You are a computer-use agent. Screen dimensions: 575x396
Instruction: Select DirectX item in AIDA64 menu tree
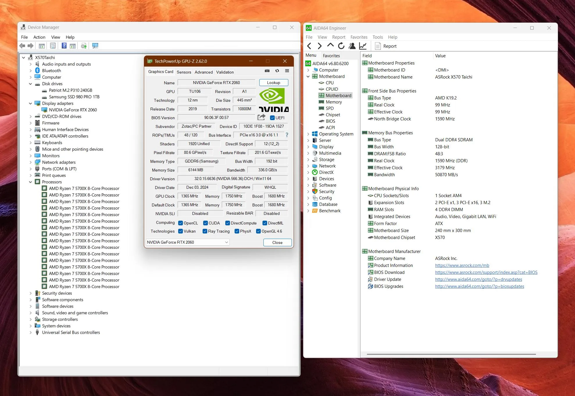[326, 172]
